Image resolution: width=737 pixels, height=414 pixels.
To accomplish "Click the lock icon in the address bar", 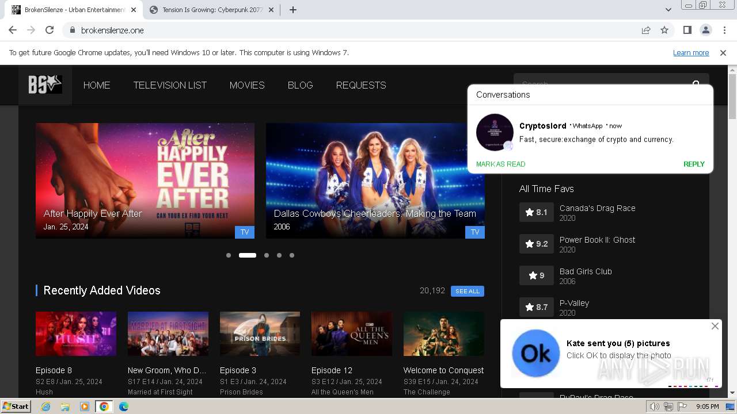I will click(73, 30).
